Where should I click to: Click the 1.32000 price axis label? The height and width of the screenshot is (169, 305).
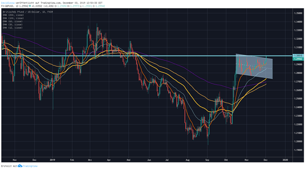[298, 39]
